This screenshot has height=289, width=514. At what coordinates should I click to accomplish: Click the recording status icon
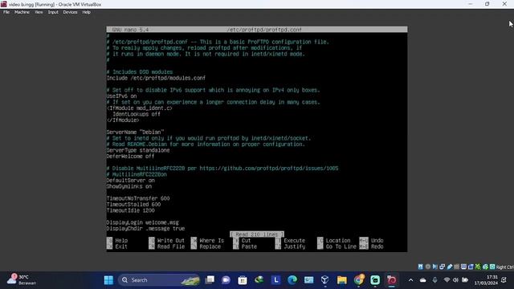point(471,267)
